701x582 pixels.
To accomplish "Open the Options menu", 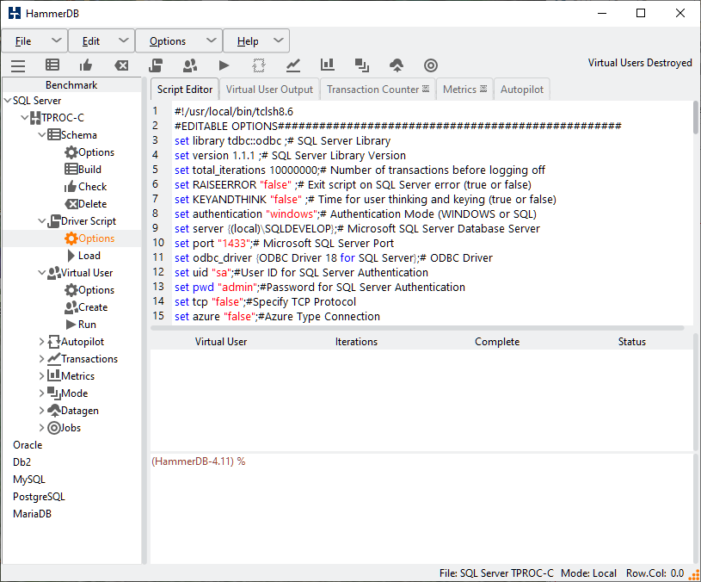I will click(x=179, y=41).
